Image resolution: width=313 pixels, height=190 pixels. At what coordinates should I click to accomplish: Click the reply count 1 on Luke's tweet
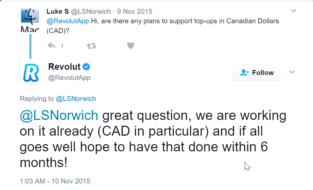tap(62, 46)
